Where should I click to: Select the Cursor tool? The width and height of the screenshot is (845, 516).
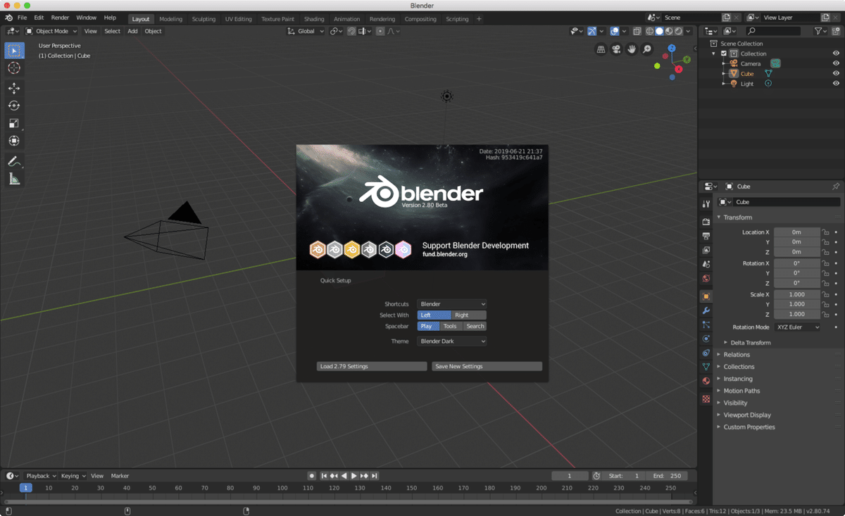(14, 68)
